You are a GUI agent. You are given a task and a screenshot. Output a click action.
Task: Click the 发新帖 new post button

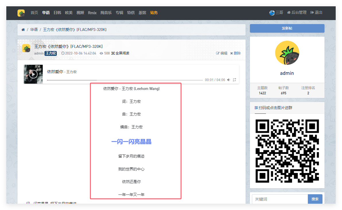coord(287,28)
